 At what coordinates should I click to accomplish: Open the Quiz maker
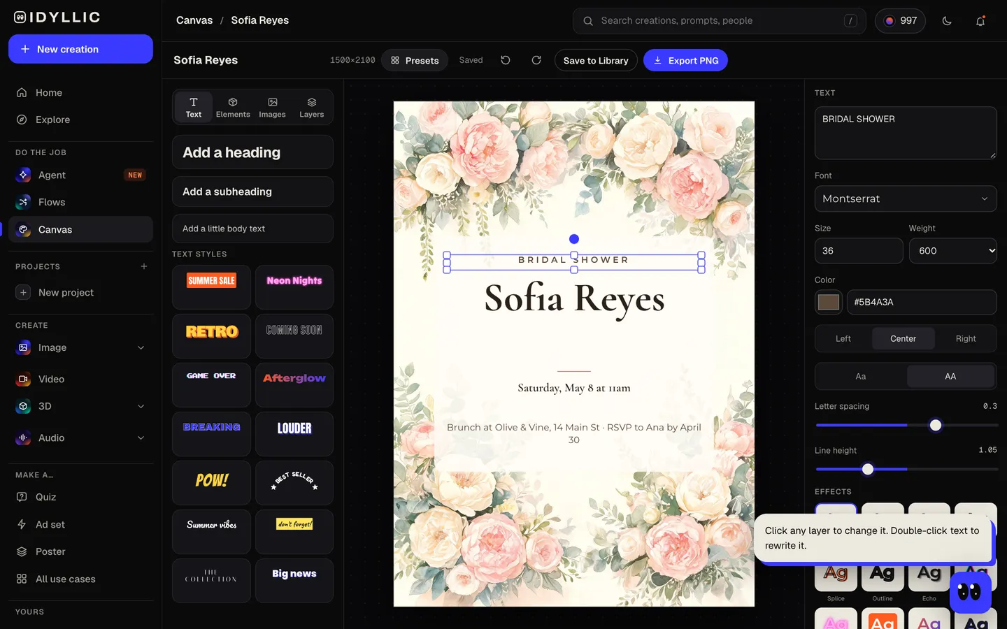(80, 497)
